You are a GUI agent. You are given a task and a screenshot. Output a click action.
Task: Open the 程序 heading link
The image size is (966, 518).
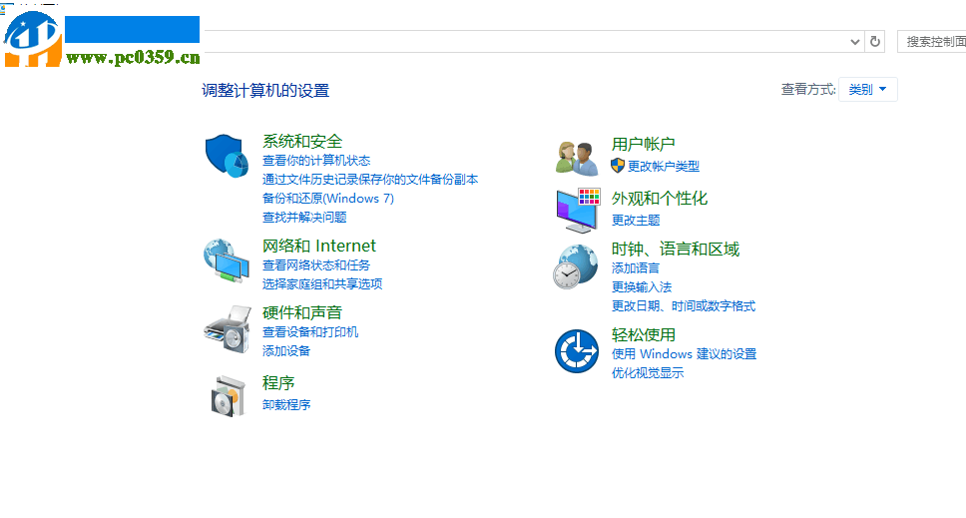[x=277, y=383]
